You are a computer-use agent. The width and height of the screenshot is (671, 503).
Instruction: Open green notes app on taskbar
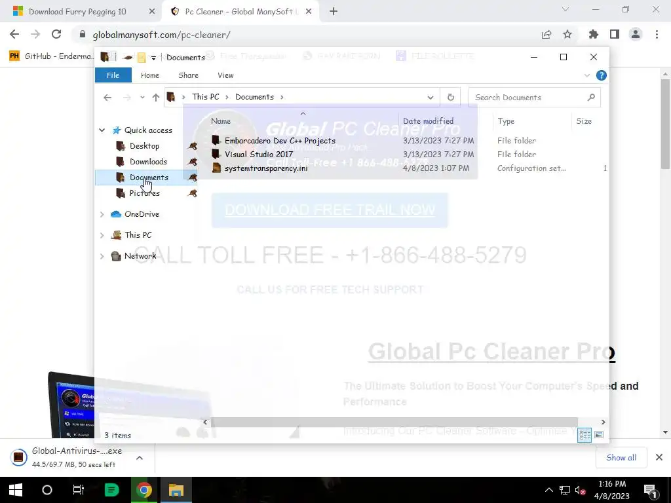tap(111, 490)
